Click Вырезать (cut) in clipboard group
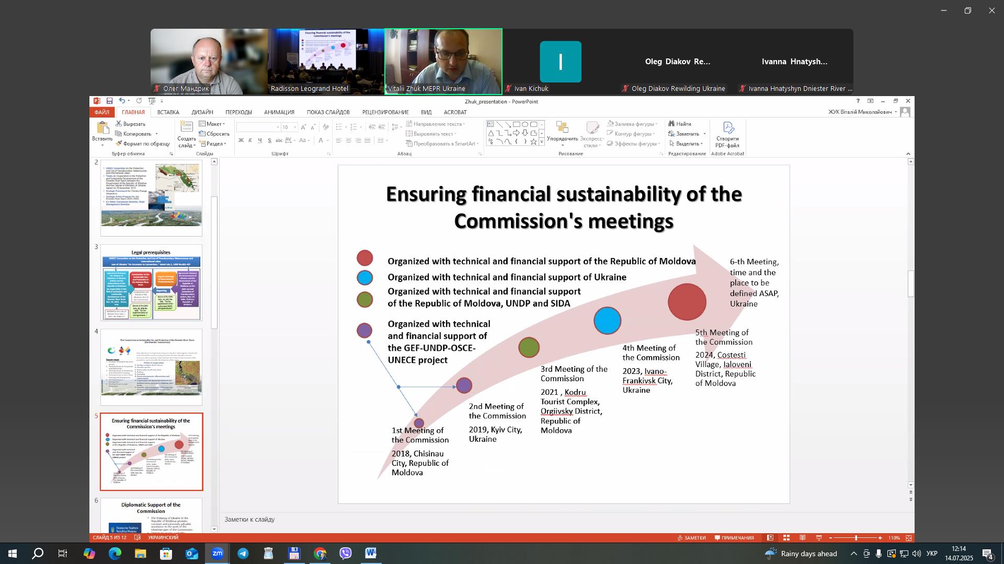The height and width of the screenshot is (564, 1004). [x=130, y=124]
